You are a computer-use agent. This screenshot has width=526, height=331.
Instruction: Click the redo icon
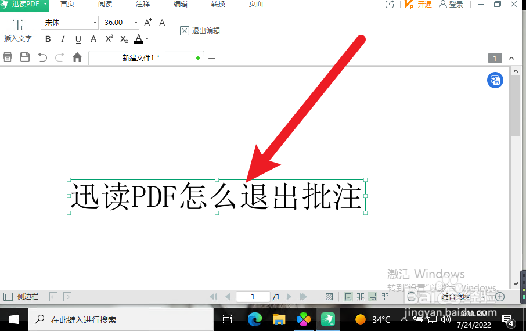pos(59,57)
